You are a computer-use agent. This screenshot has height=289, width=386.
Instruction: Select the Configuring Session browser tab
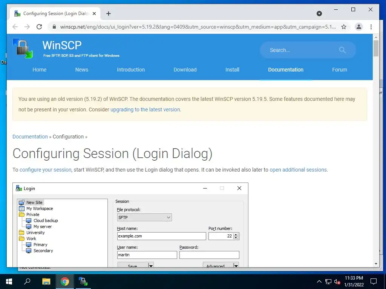point(55,14)
